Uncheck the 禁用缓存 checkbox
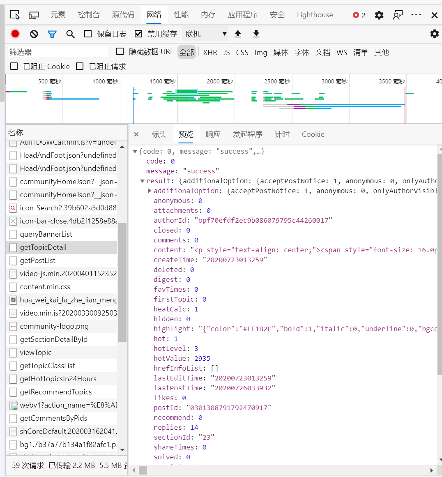 pyautogui.click(x=138, y=34)
